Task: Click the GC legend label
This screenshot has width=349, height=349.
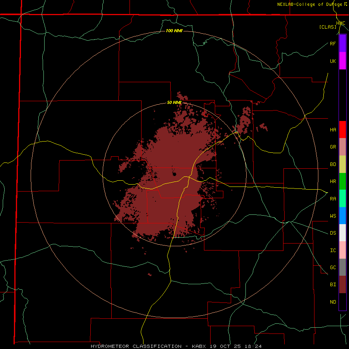Action: click(x=333, y=268)
